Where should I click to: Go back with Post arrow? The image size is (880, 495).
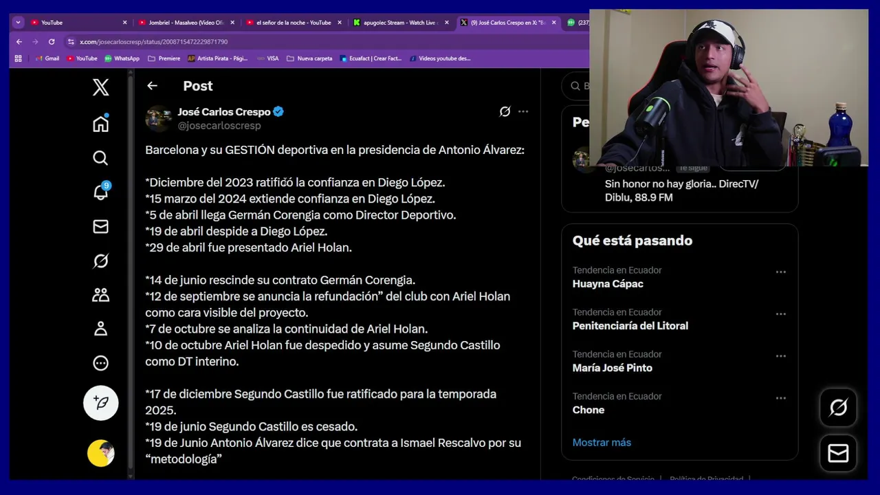pos(152,86)
